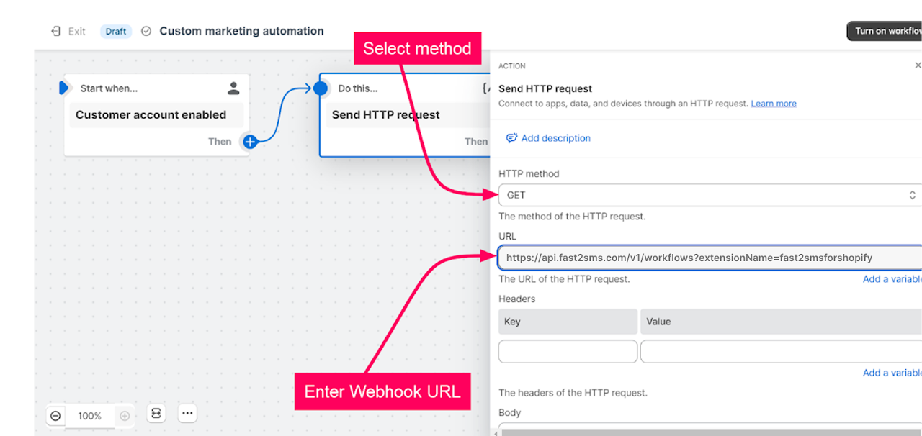Click the Turn on workflow button
The width and height of the screenshot is (922, 436).
pyautogui.click(x=886, y=31)
